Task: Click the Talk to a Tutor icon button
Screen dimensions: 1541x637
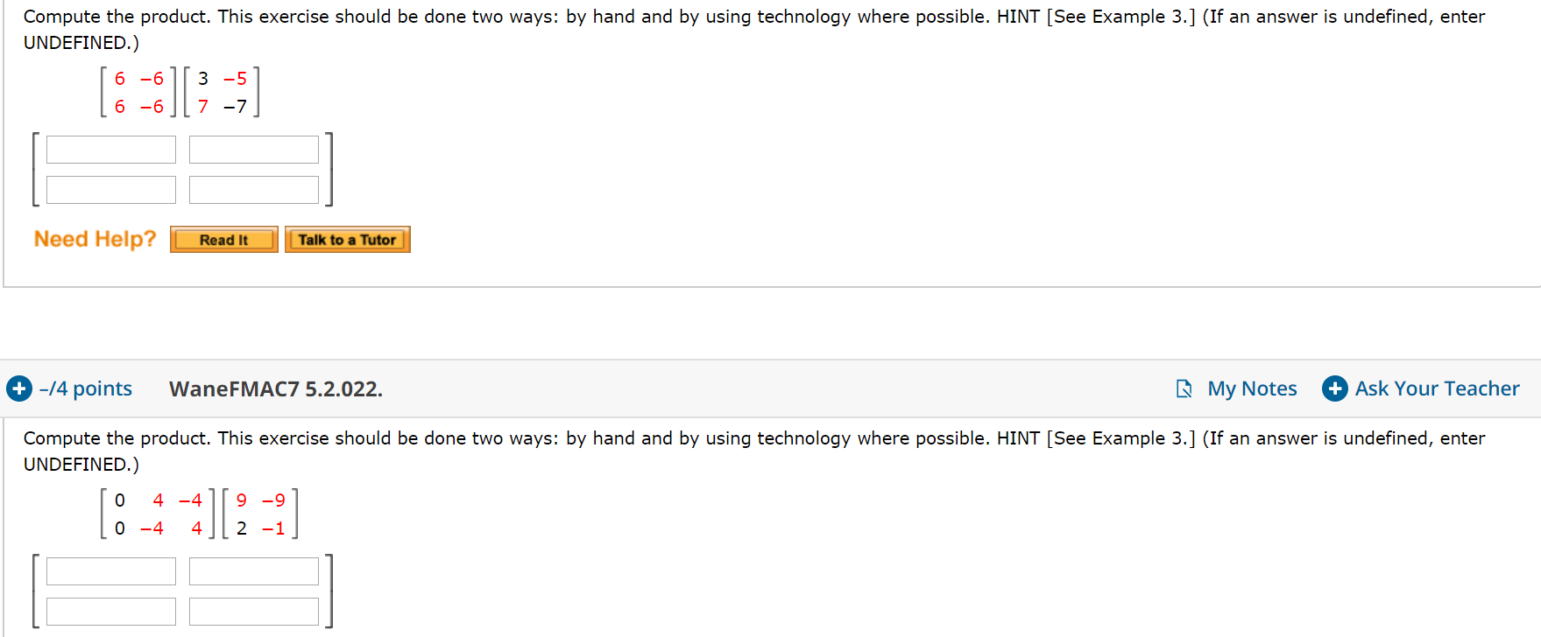Action: click(347, 239)
